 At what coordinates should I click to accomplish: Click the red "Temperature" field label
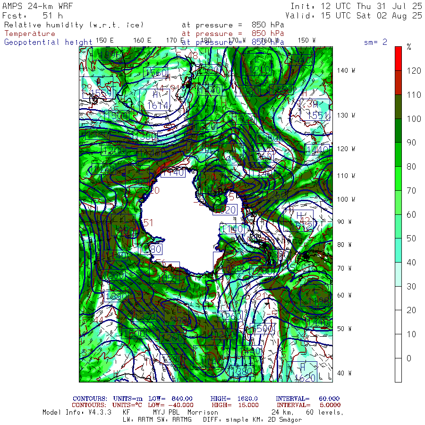coord(30,34)
